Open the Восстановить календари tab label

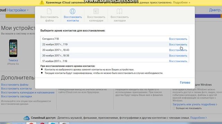tap(96, 19)
